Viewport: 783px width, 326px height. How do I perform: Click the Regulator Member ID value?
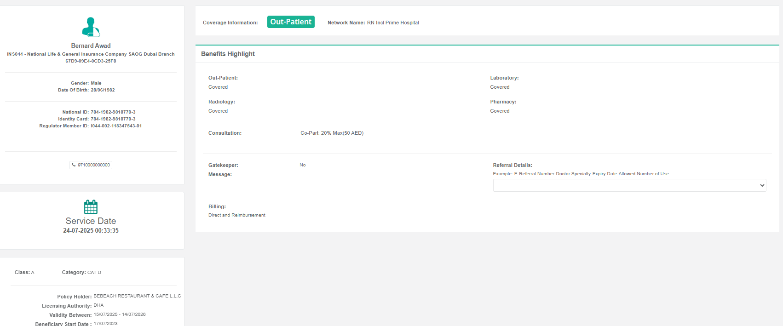coord(116,126)
